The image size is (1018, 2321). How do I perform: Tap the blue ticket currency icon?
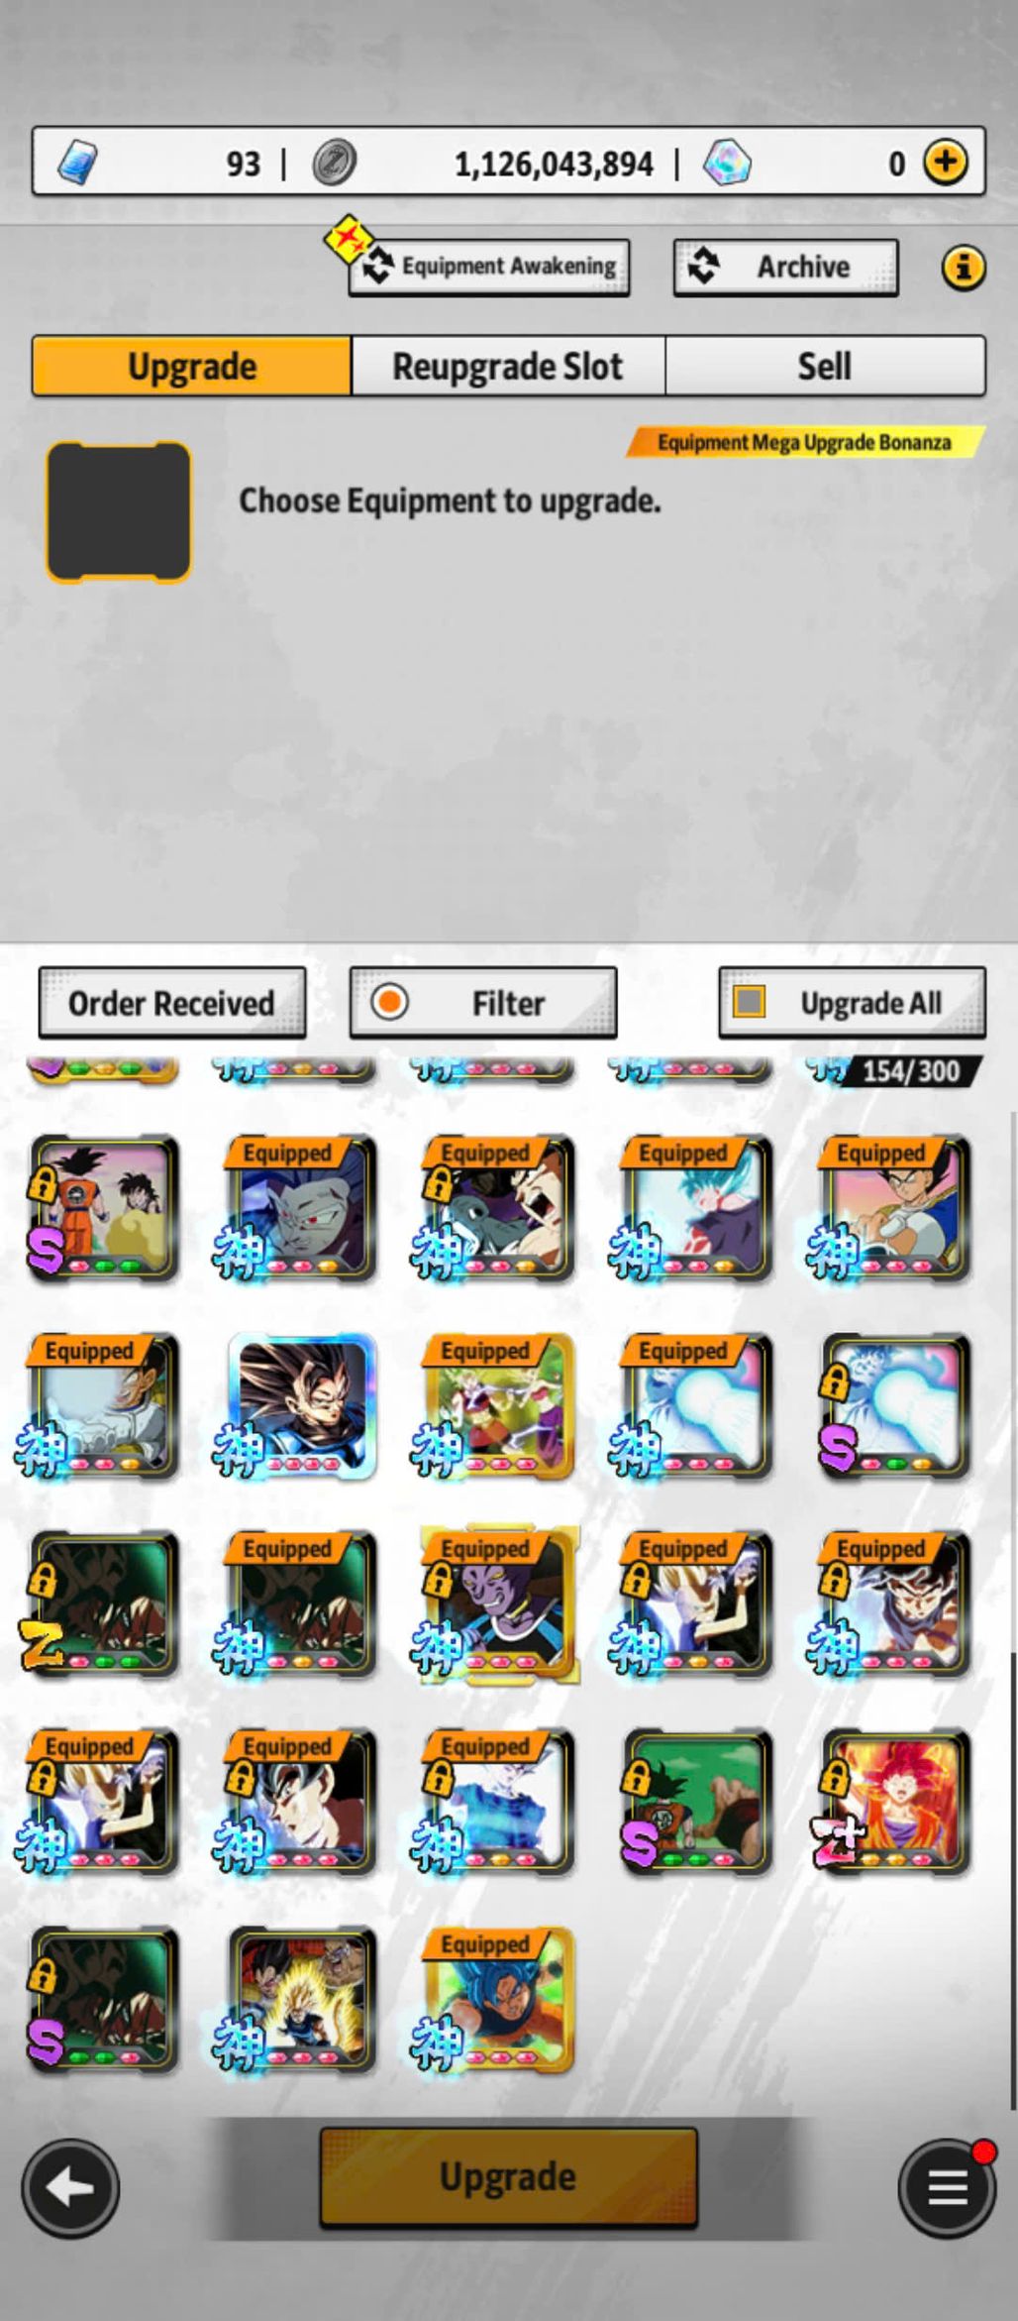point(77,162)
